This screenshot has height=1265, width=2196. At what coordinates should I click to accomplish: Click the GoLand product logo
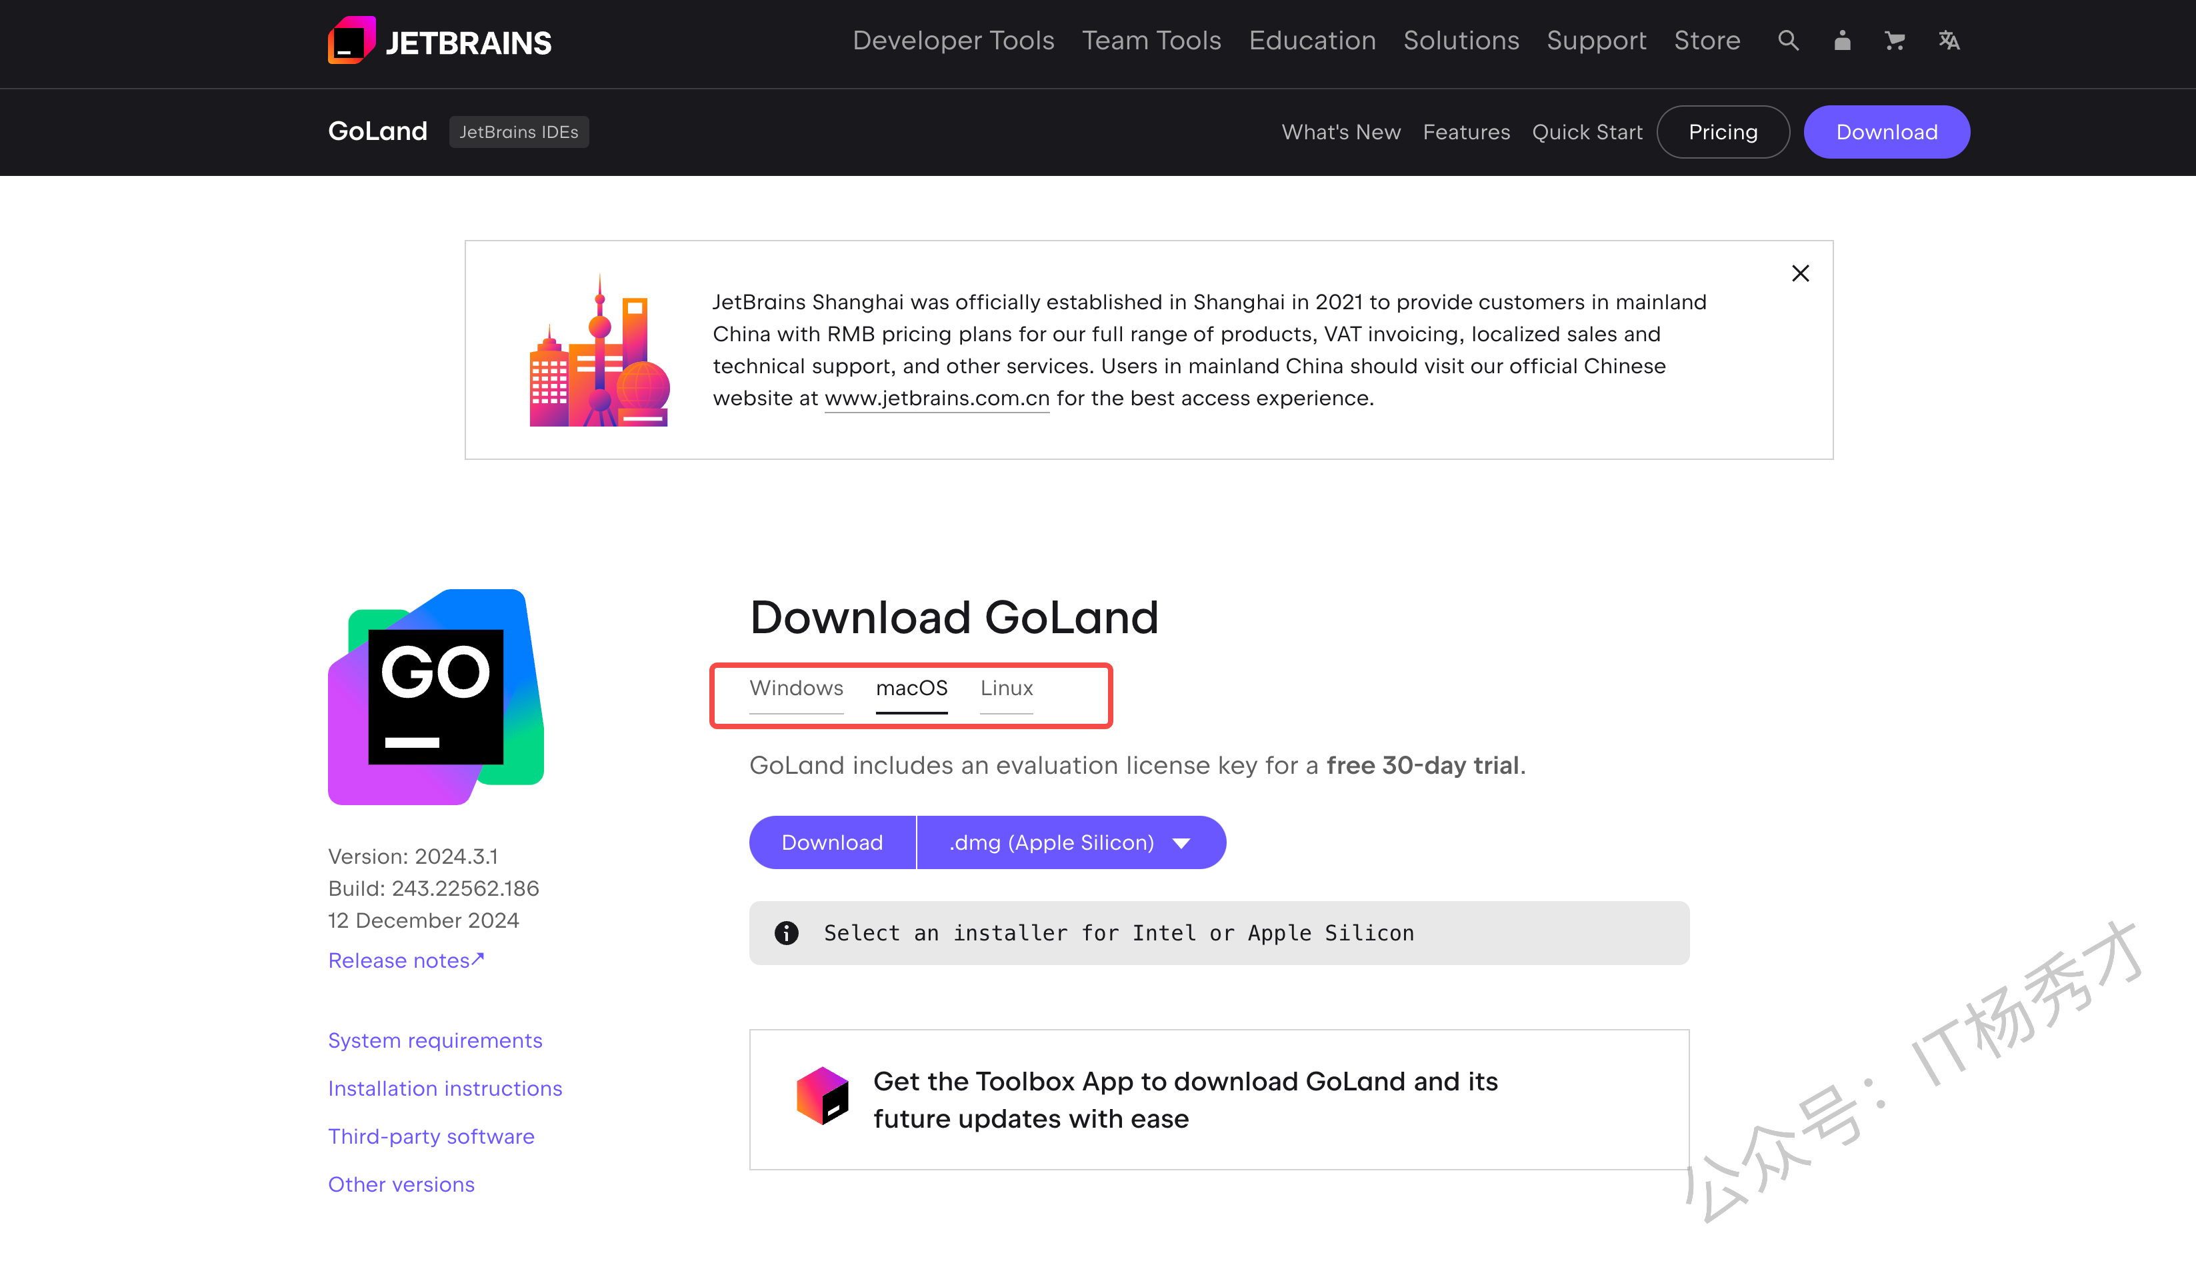pyautogui.click(x=435, y=696)
